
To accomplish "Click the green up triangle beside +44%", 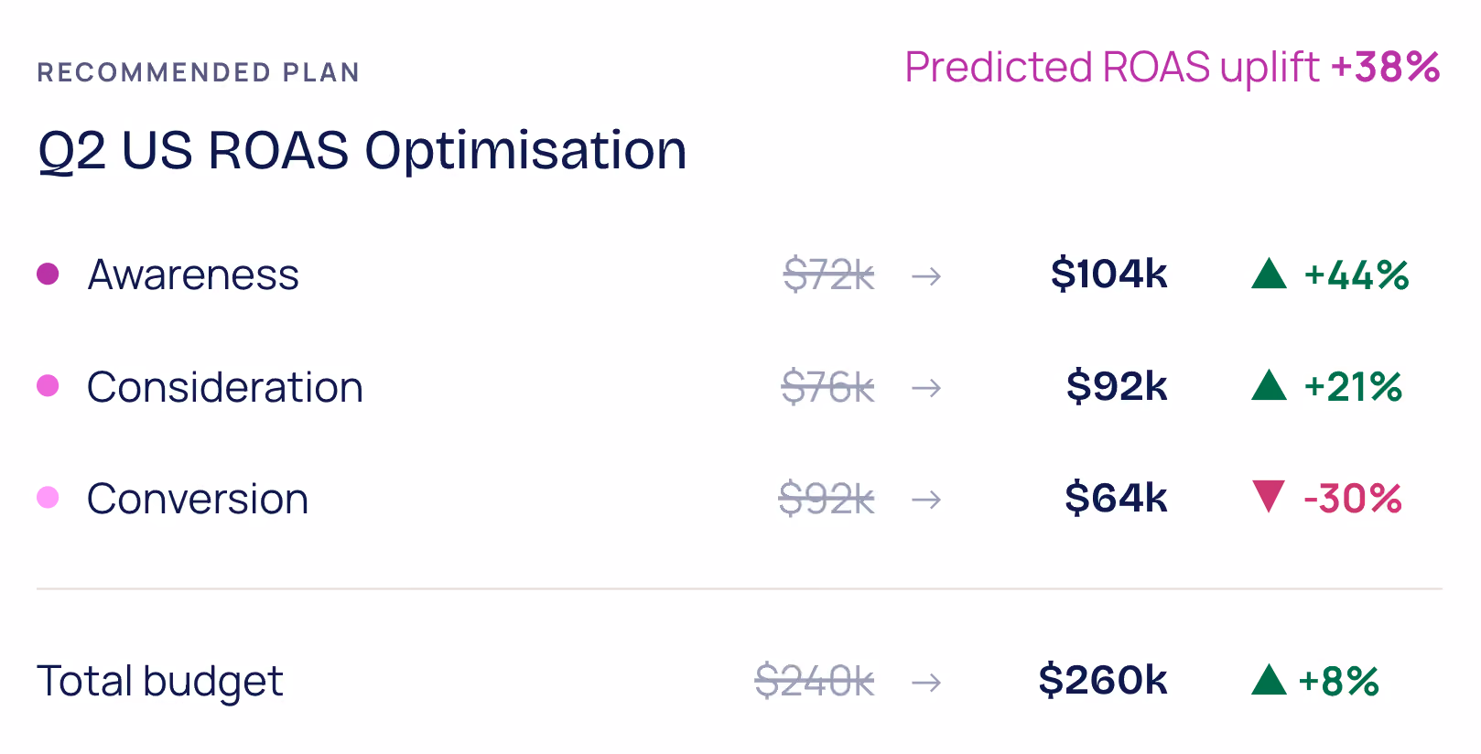I will [x=1269, y=274].
